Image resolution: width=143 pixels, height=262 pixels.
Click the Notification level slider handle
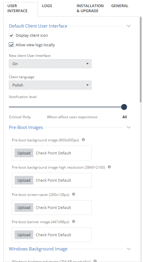point(124,107)
